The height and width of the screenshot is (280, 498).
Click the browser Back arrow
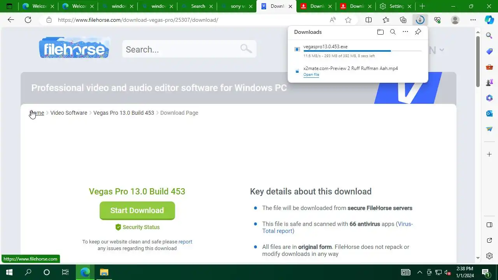click(x=11, y=20)
